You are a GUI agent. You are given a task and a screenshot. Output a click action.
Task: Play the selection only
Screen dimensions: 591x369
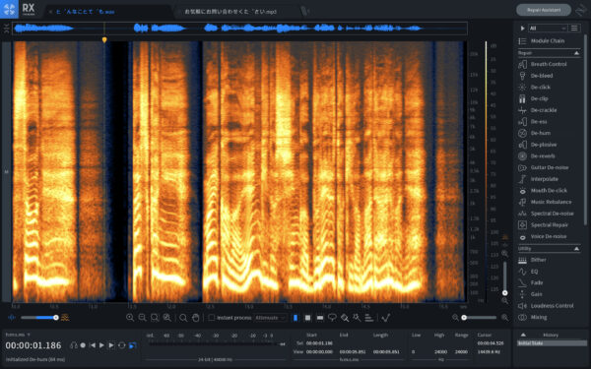111,345
